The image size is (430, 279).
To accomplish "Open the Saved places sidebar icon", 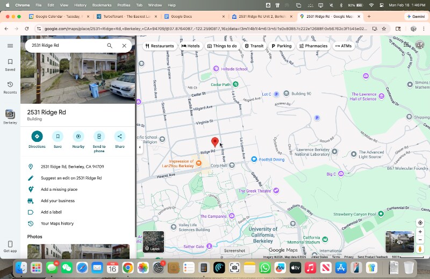I will coord(10,65).
